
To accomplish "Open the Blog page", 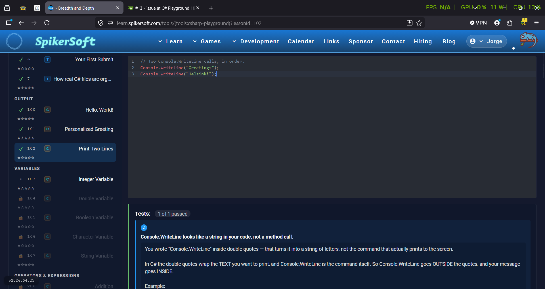I will point(449,41).
